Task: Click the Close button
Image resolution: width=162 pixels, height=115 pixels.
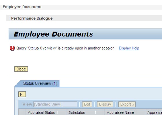Action: 21,69
